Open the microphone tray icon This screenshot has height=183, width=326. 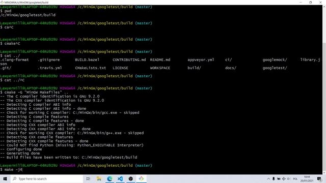[274, 178]
